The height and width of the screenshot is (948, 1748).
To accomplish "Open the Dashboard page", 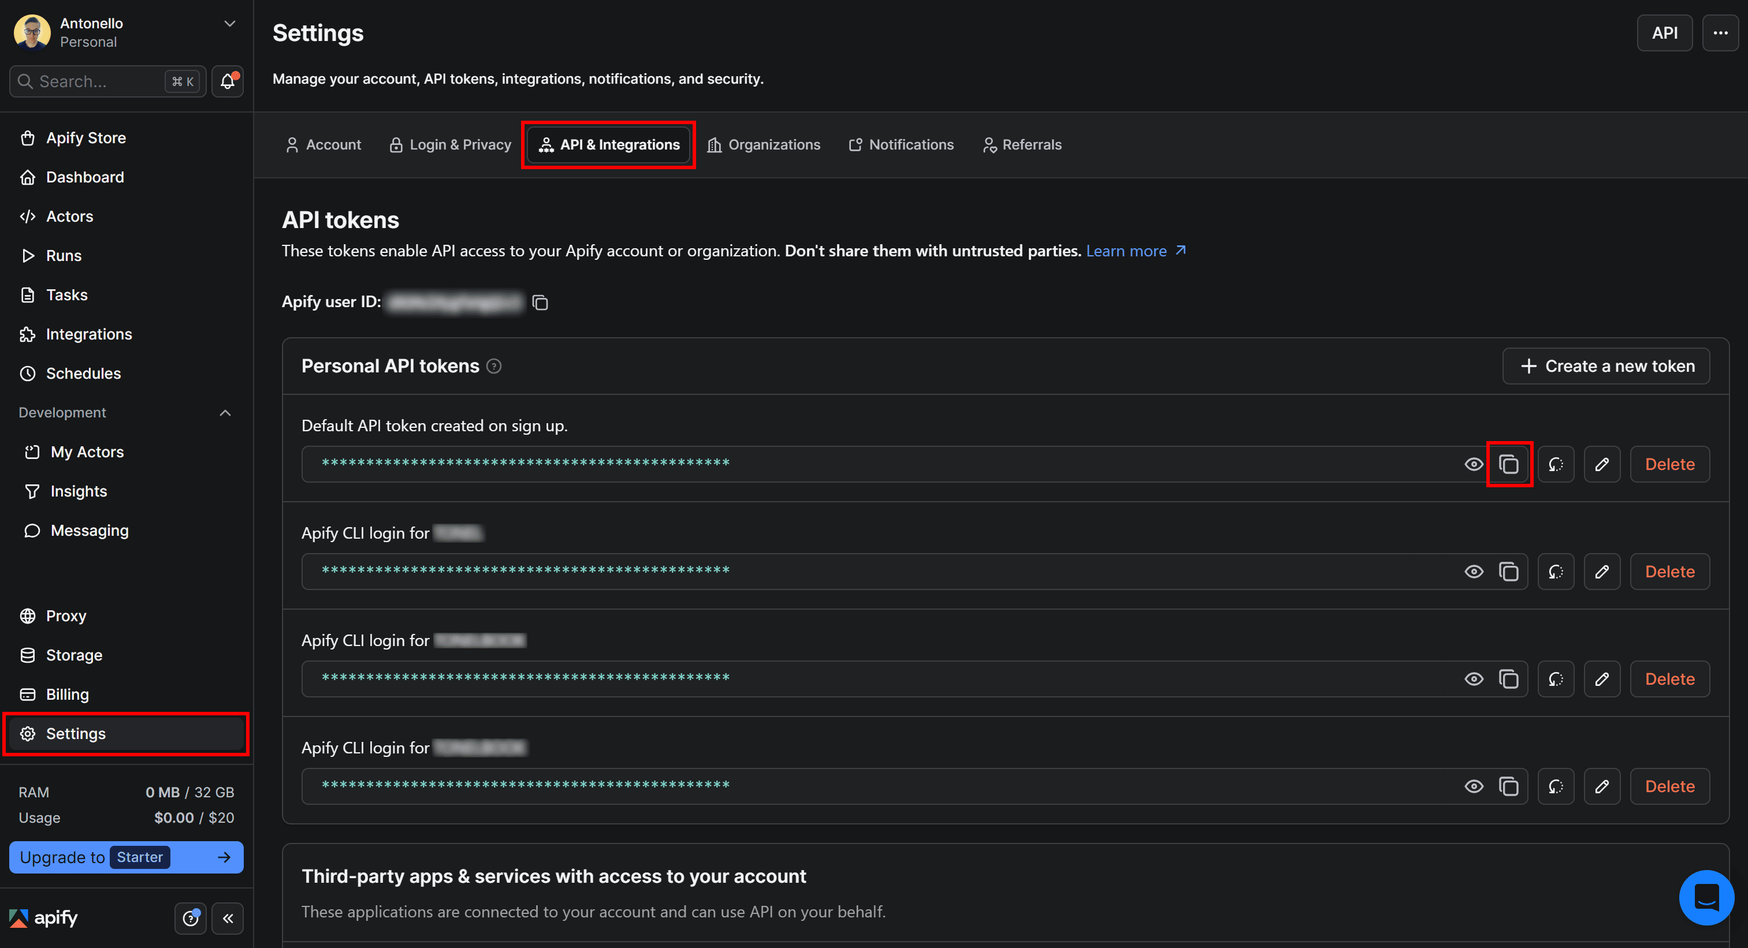I will (x=126, y=178).
